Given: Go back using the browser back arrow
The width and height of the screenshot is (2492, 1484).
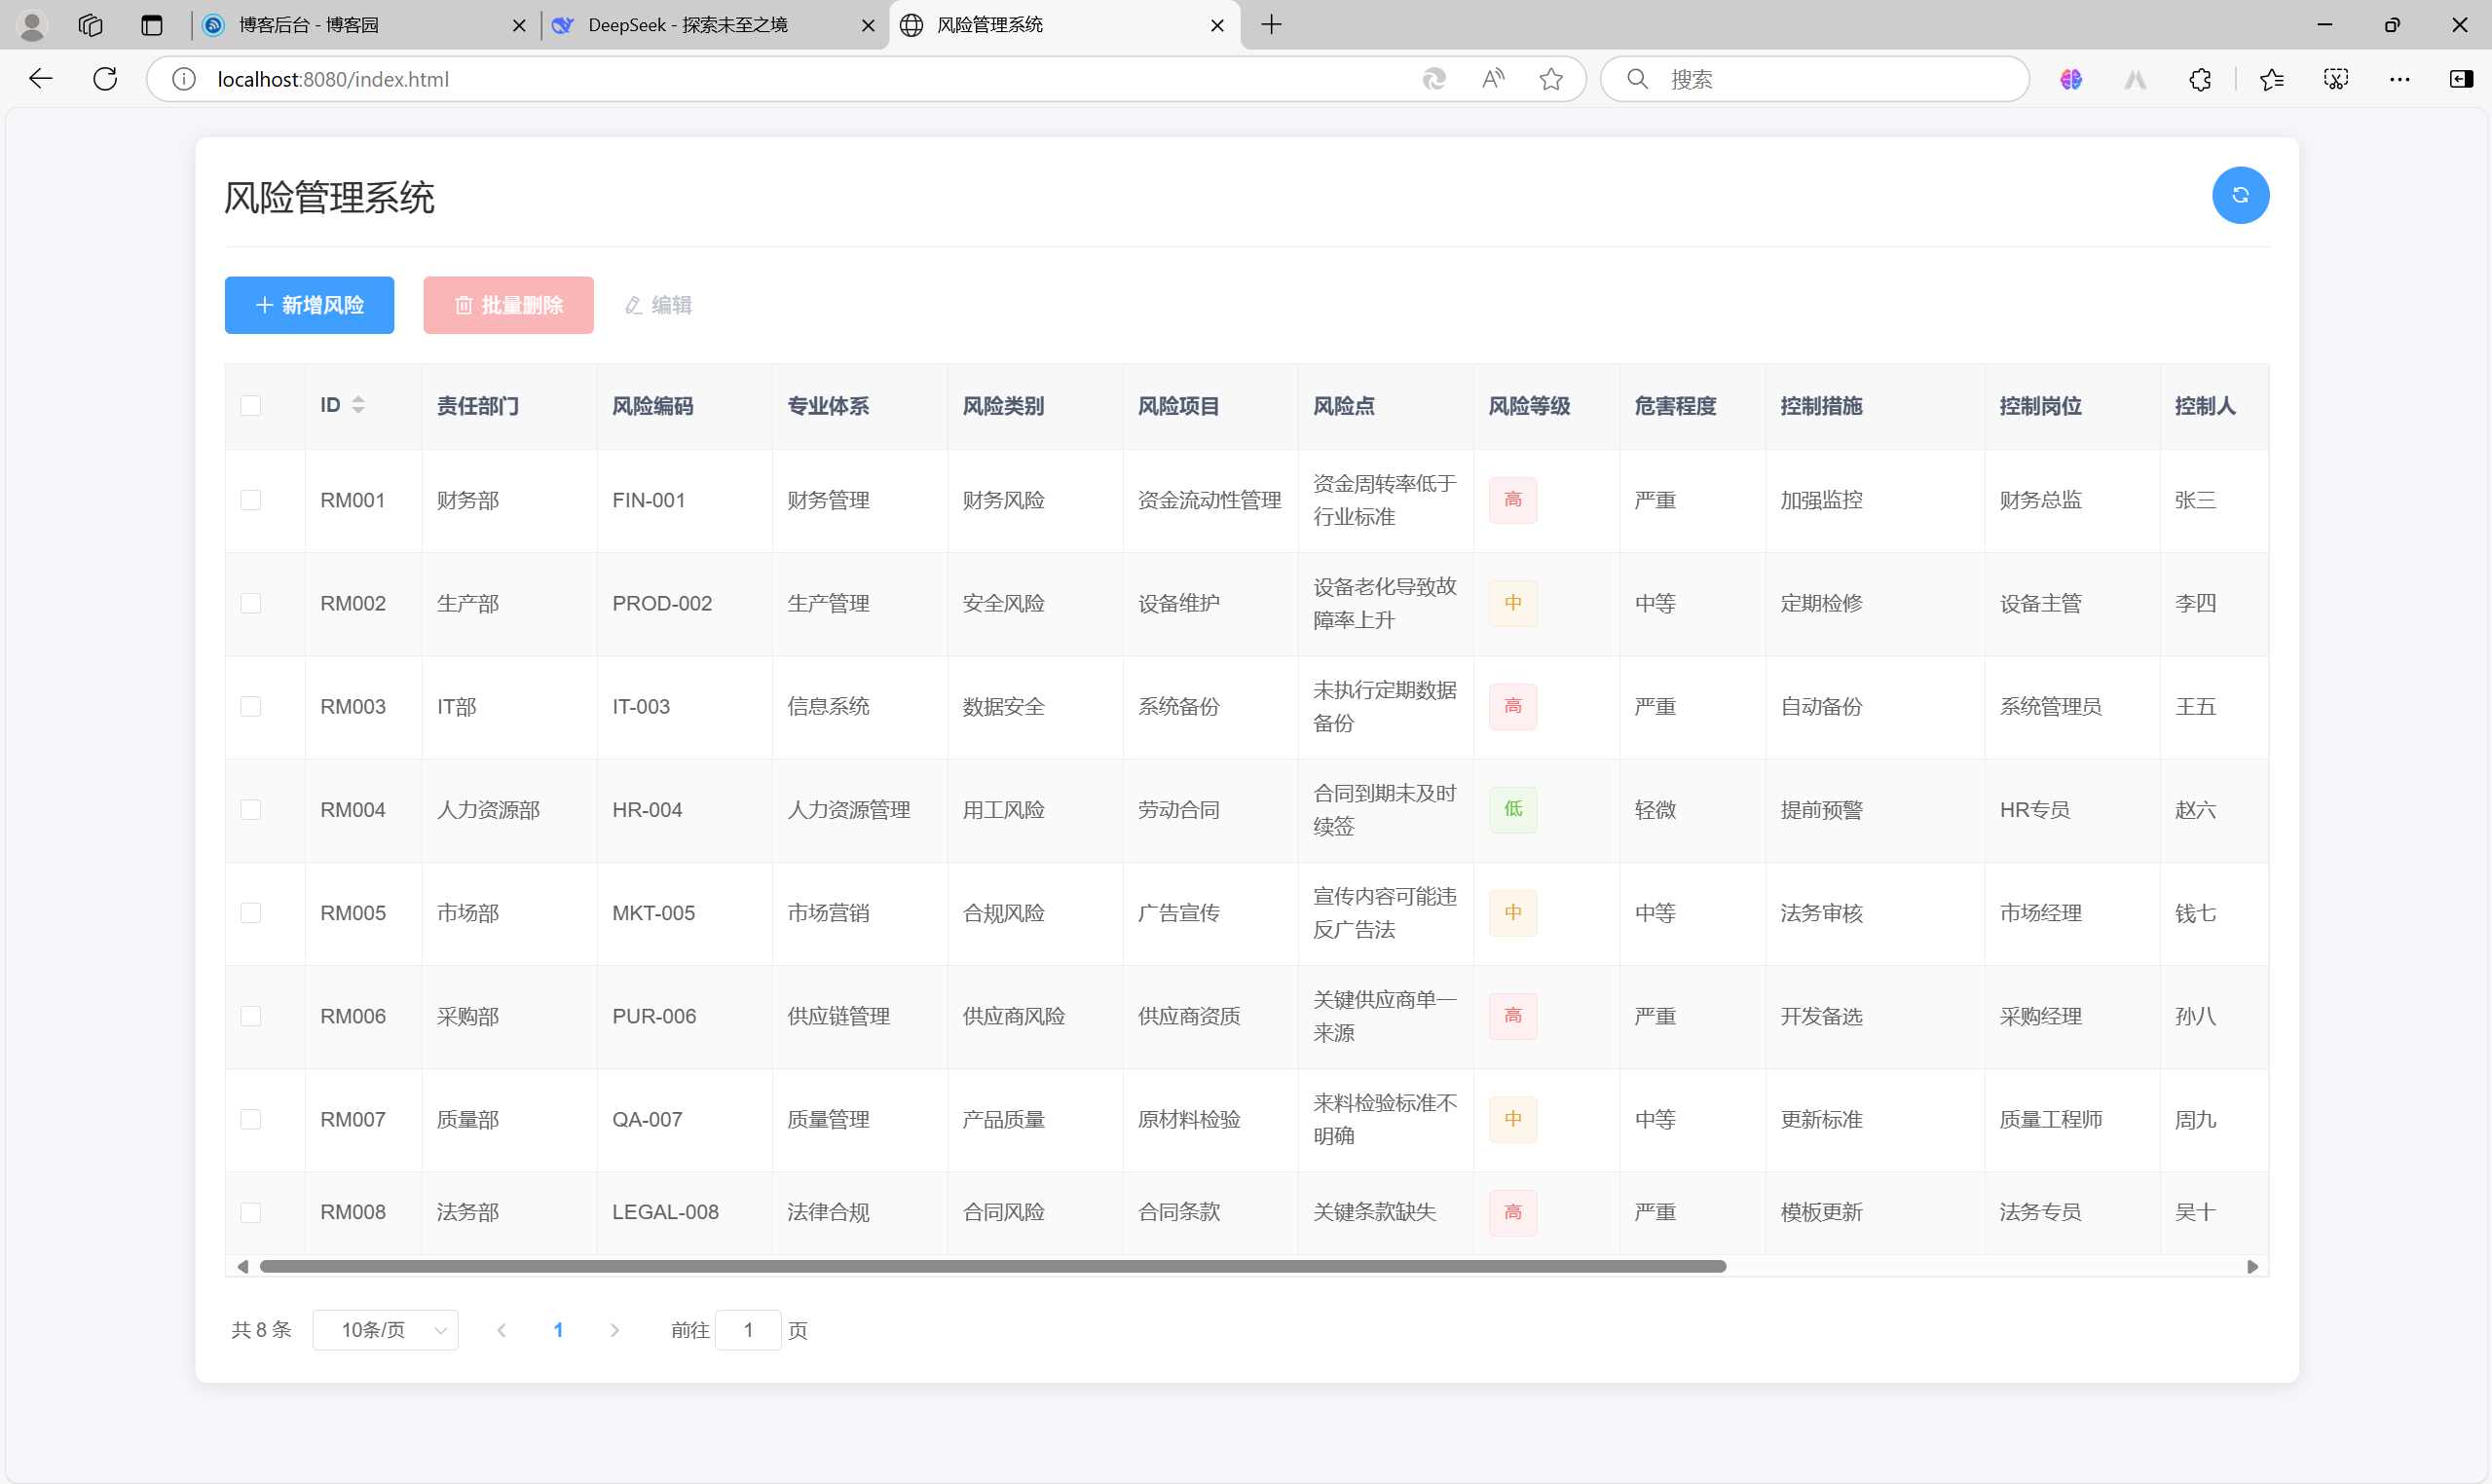Looking at the screenshot, I should click(40, 79).
